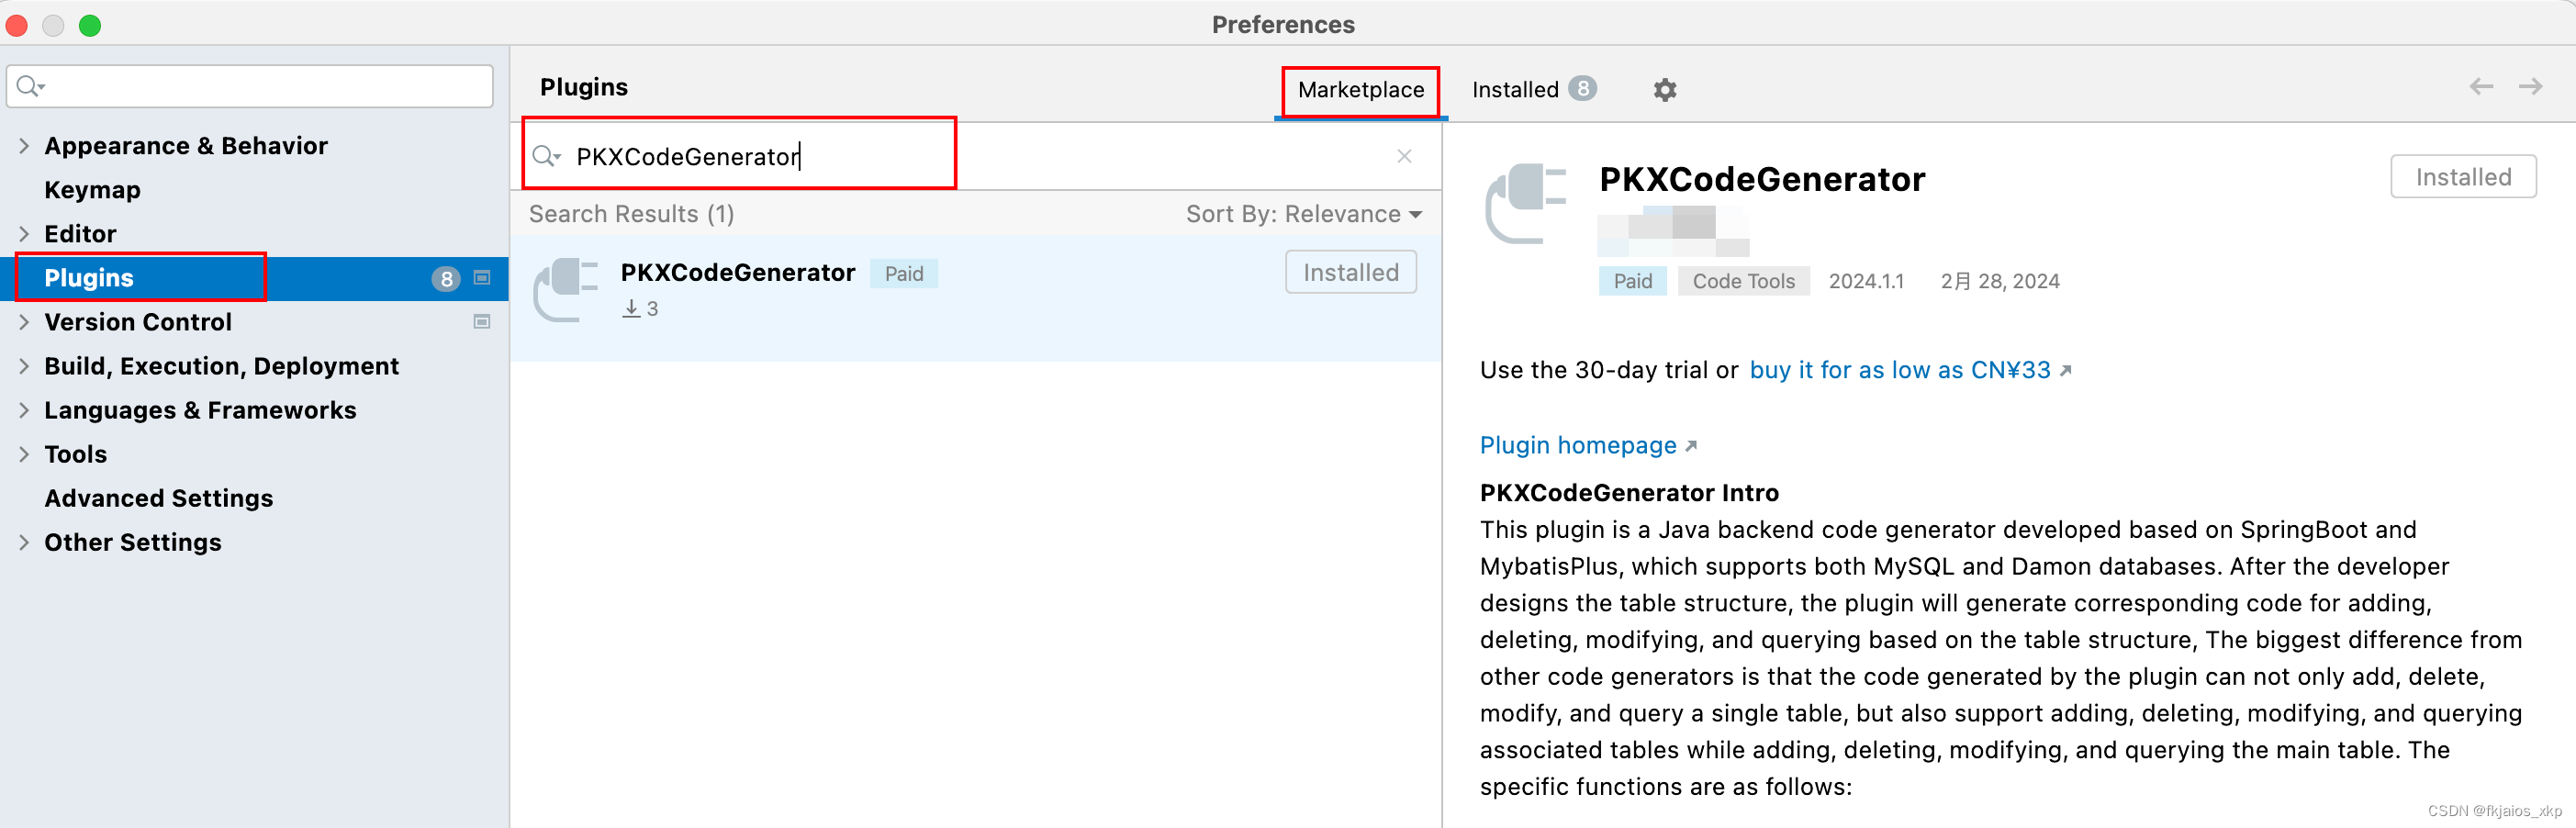Click the red close window button
The height and width of the screenshot is (828, 2576).
(17, 25)
